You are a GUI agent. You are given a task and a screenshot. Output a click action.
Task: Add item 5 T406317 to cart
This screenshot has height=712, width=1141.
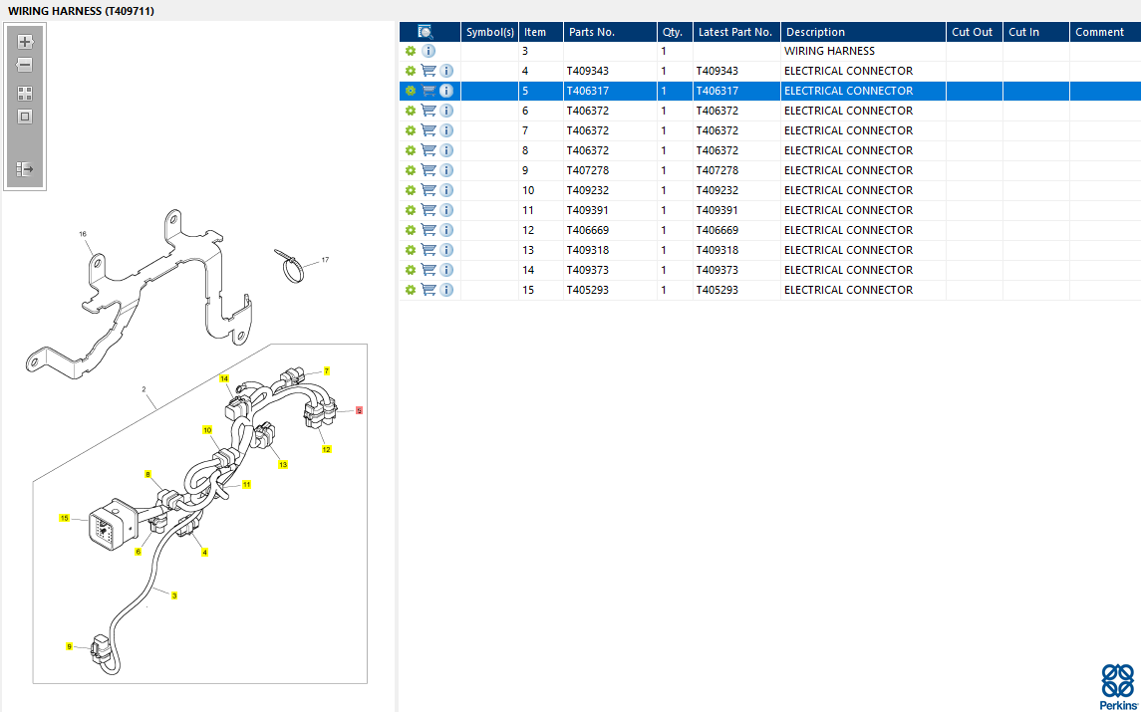point(428,91)
